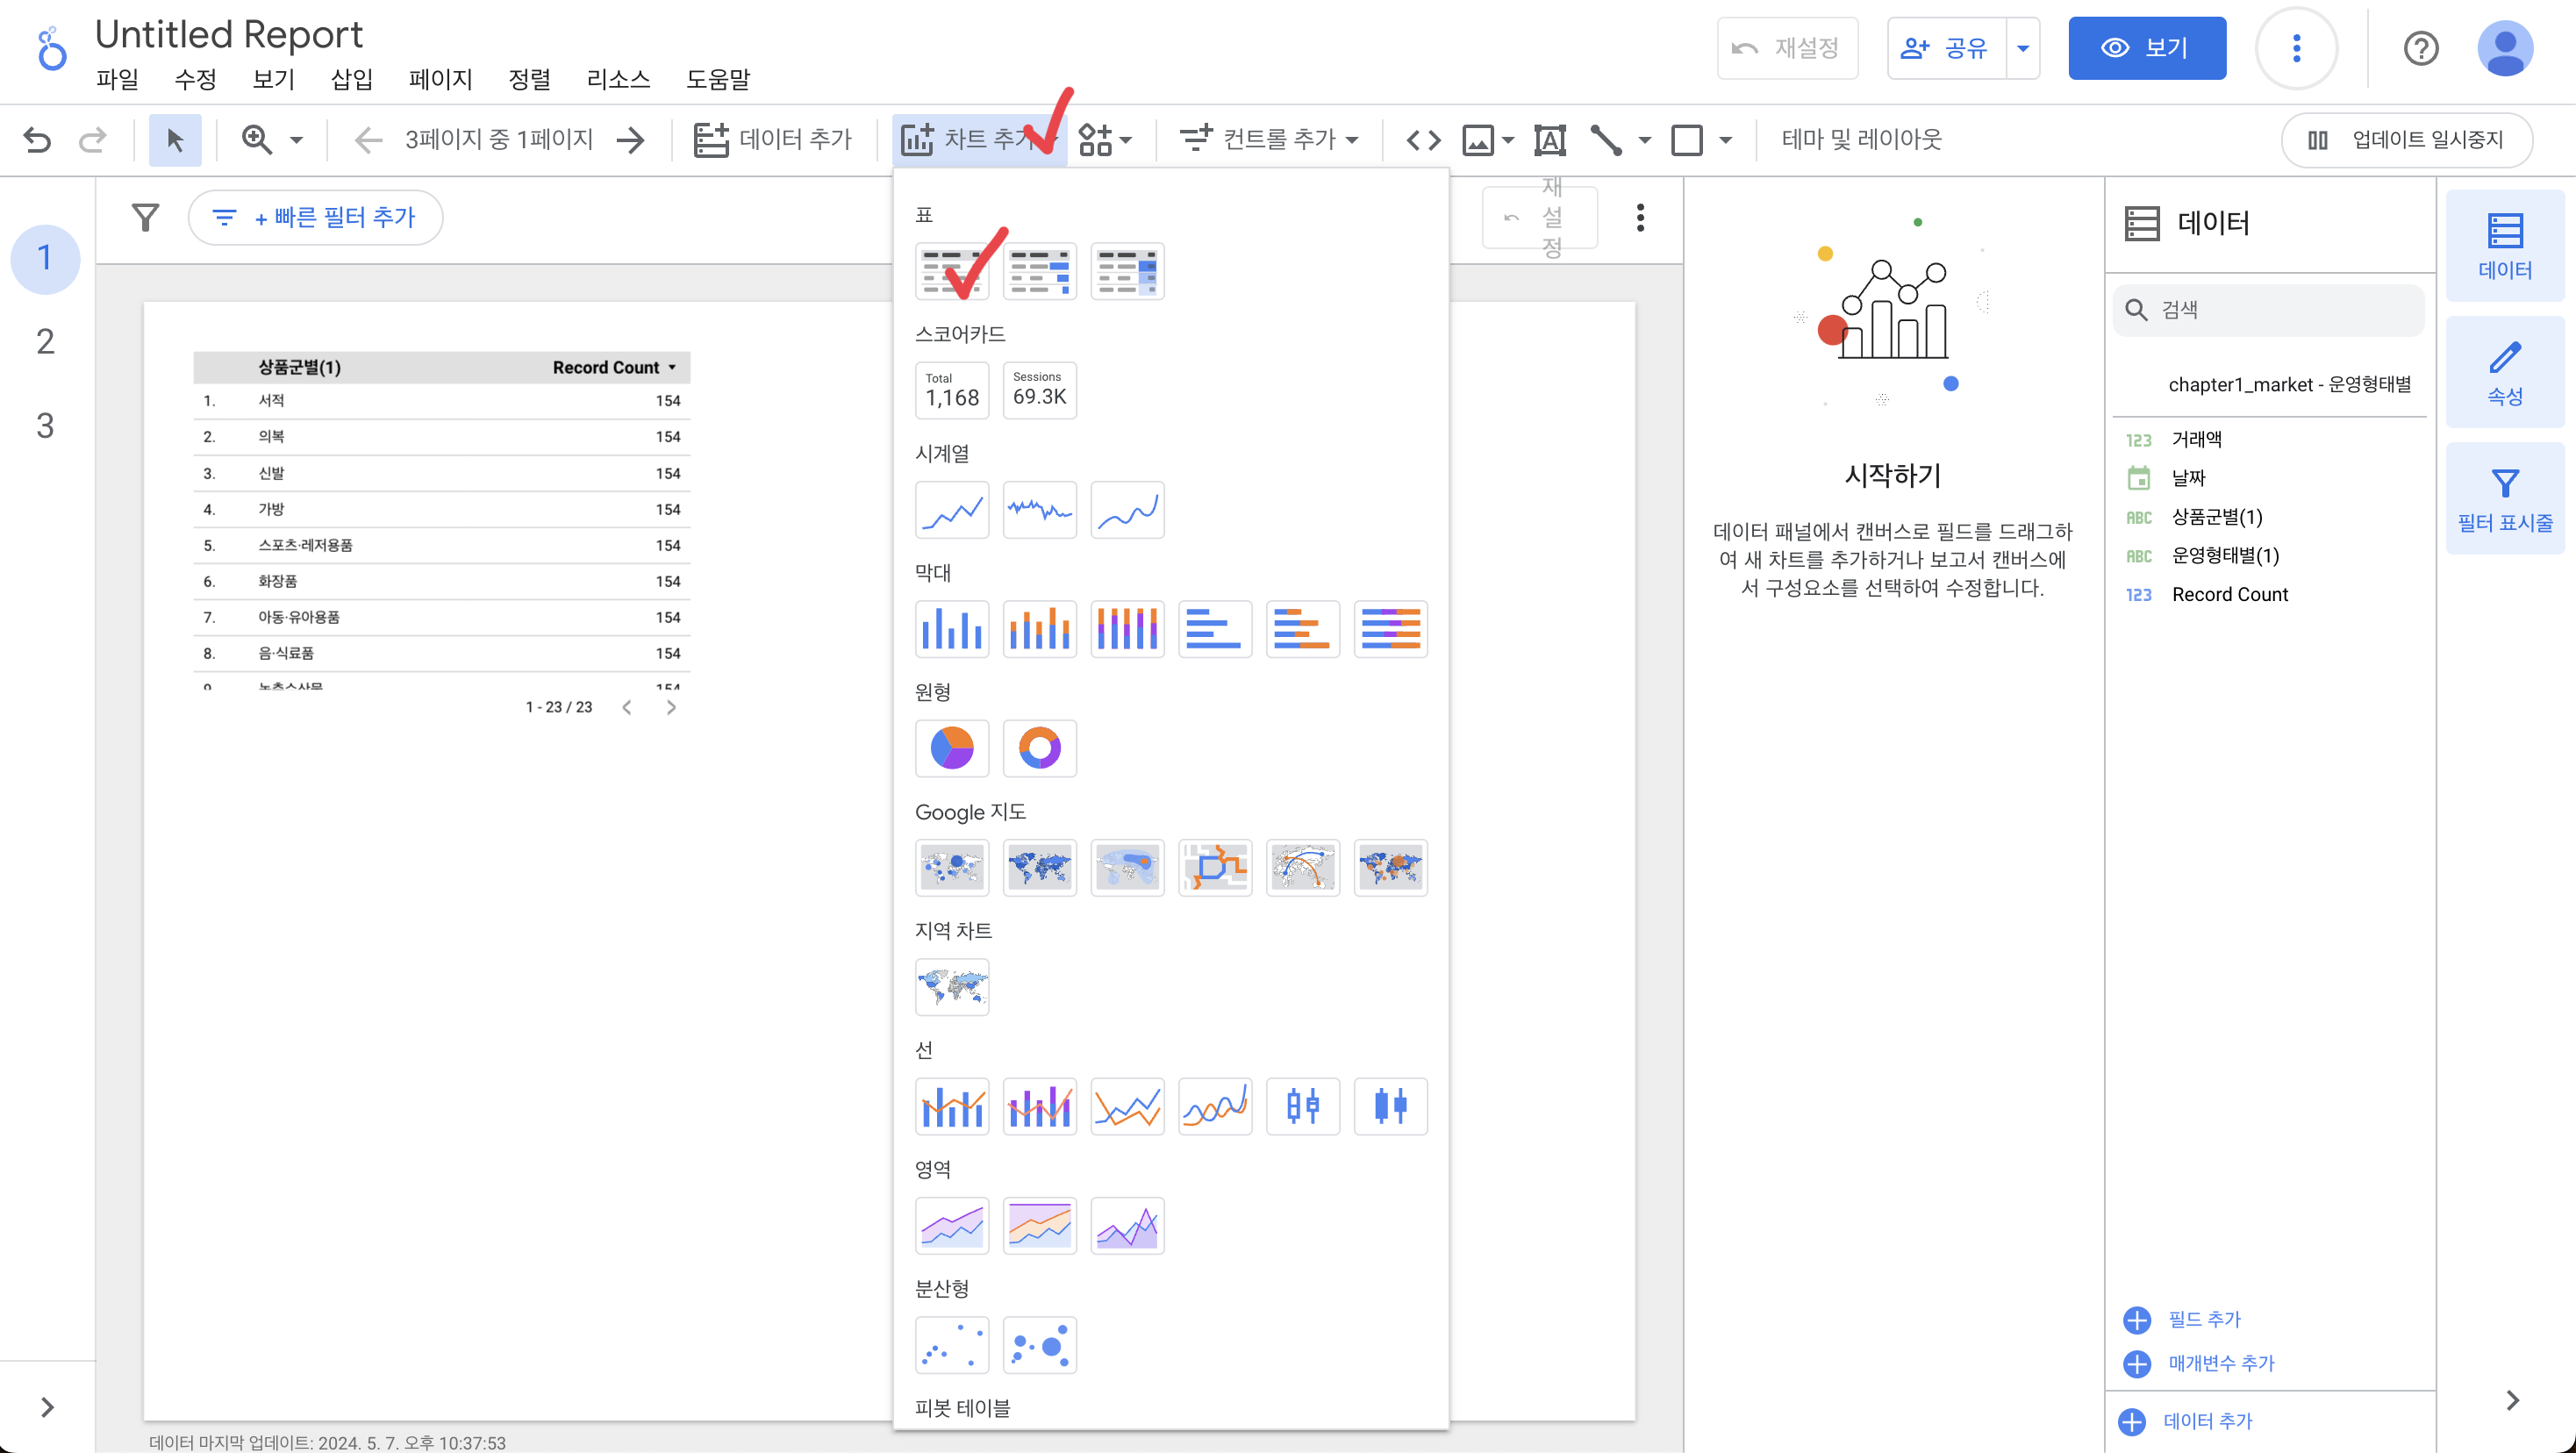Pick the smoothed time series chart
Screen dimensions: 2576x1453
1127,510
